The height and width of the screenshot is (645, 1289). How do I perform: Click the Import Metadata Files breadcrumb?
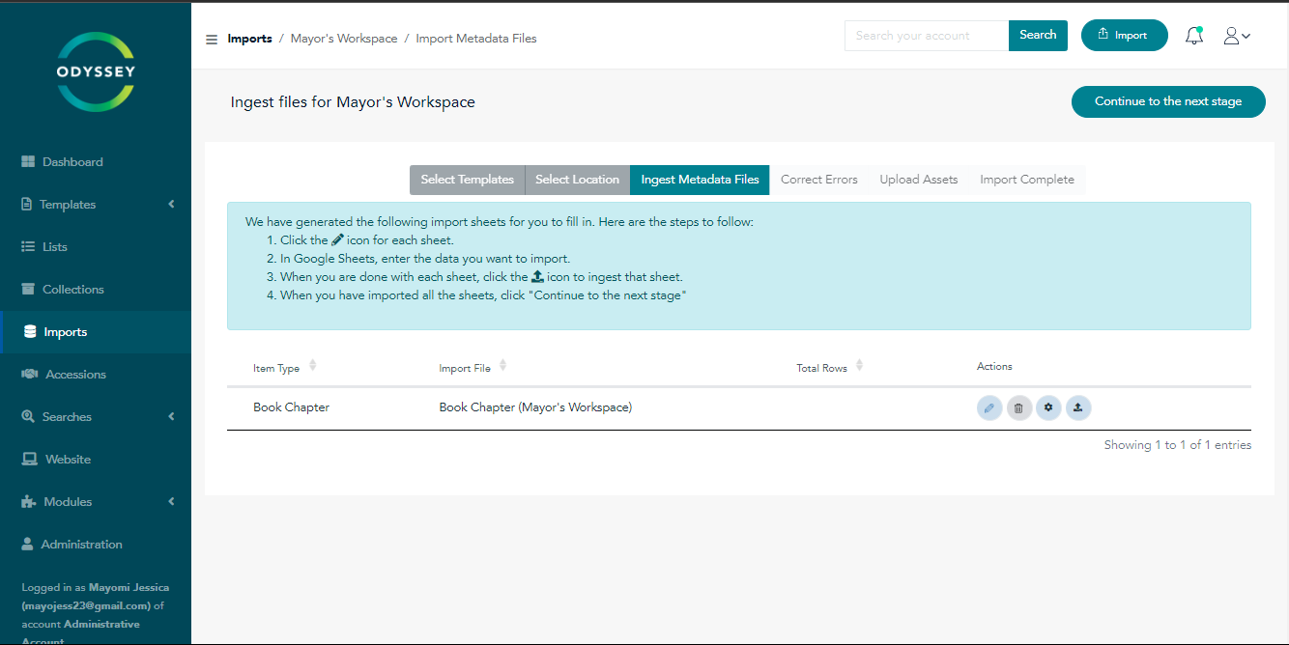[476, 40]
